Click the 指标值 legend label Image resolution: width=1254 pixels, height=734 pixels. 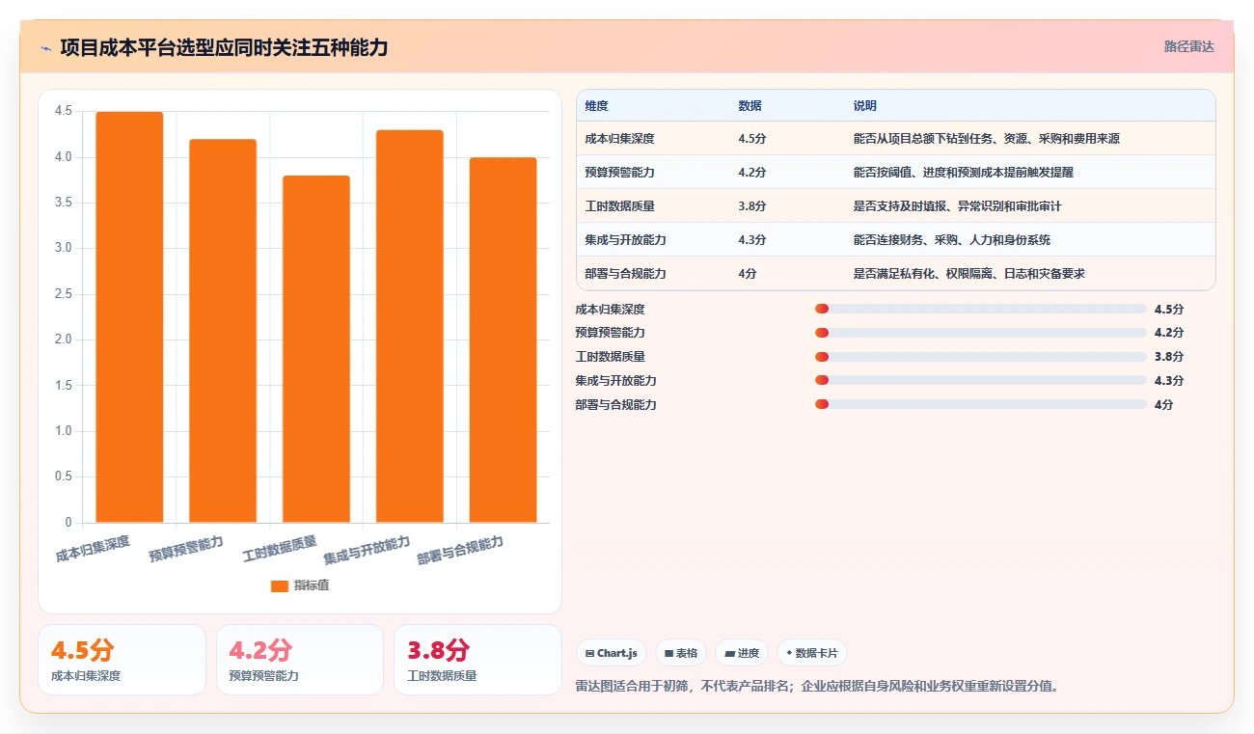click(x=312, y=585)
